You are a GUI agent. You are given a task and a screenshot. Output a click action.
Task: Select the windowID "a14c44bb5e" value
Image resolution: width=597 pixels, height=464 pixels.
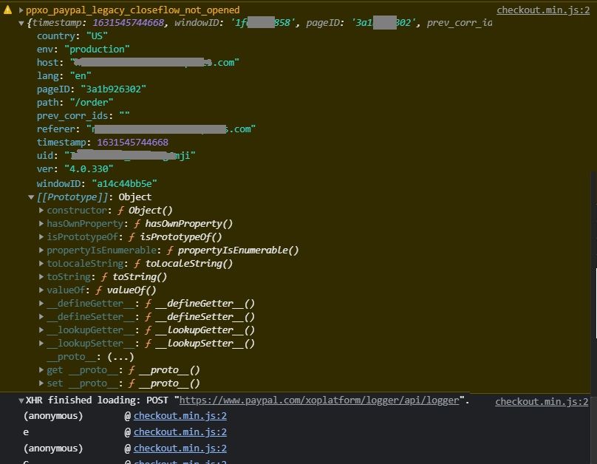(x=124, y=184)
